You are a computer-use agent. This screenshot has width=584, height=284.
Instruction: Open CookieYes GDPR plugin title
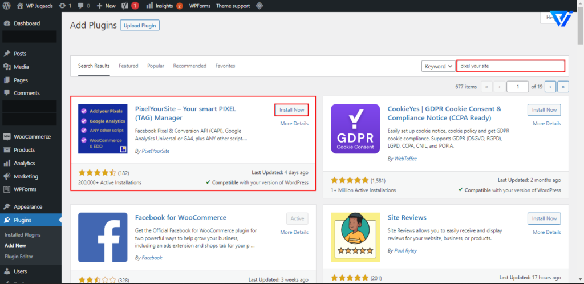pos(444,113)
